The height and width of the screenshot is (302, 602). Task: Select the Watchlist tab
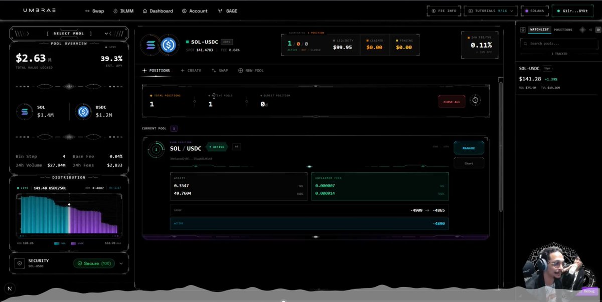coord(540,30)
